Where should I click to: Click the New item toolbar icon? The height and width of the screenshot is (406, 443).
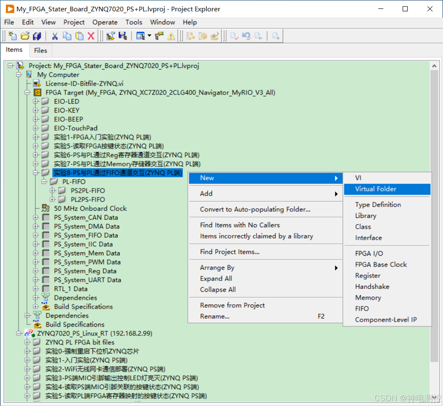click(x=13, y=36)
